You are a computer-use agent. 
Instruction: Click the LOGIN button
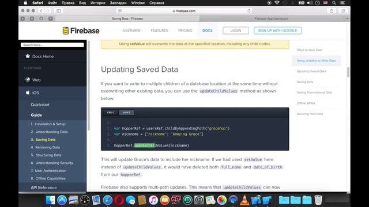(236, 30)
